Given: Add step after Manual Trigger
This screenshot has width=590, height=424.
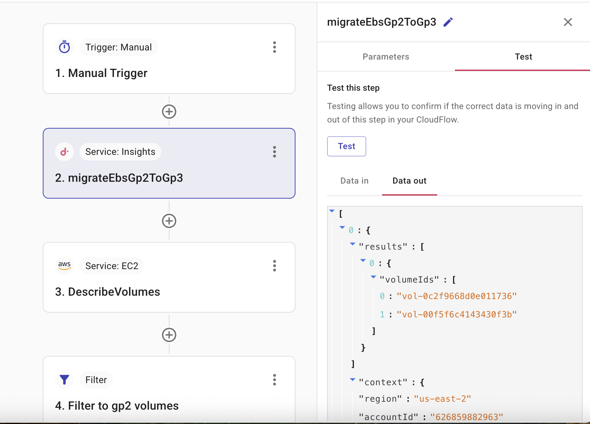Looking at the screenshot, I should (169, 111).
